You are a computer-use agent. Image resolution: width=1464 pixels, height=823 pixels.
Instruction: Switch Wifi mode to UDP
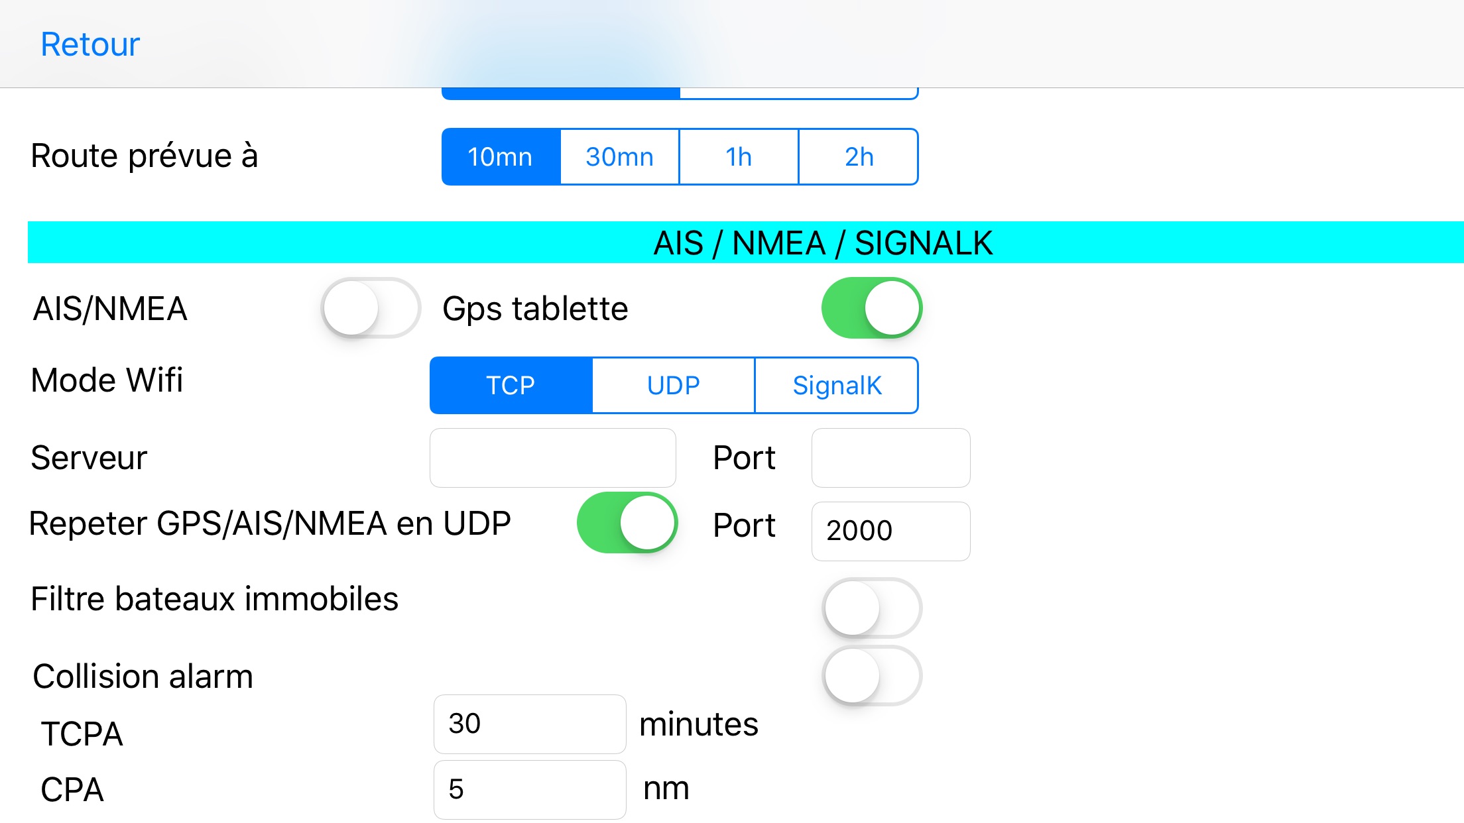(674, 386)
